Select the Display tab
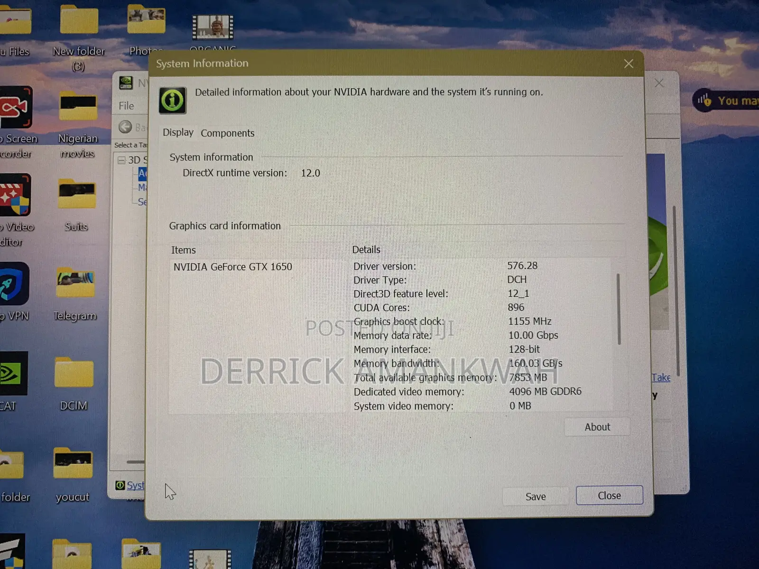This screenshot has height=569, width=759. 178,132
